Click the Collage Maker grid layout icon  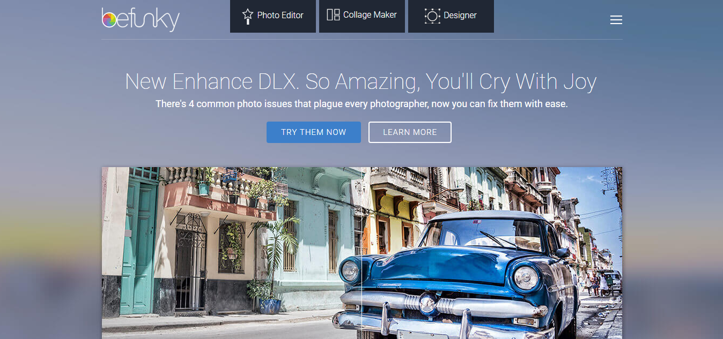click(x=333, y=15)
